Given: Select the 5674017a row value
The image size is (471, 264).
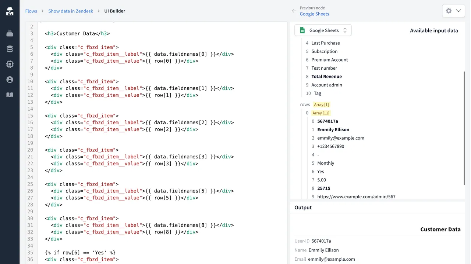Looking at the screenshot, I should tap(327, 121).
